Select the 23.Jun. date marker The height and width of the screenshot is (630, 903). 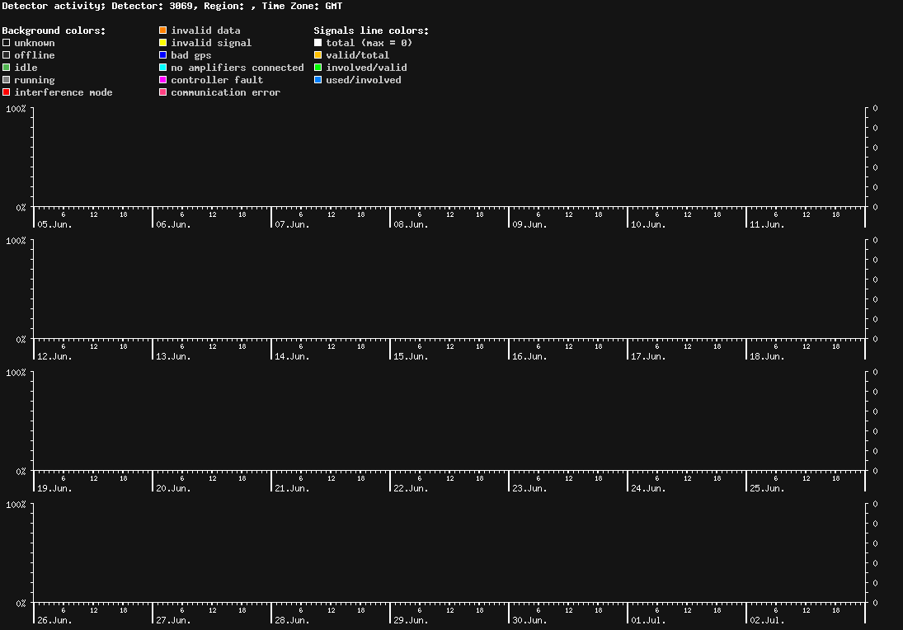[529, 488]
